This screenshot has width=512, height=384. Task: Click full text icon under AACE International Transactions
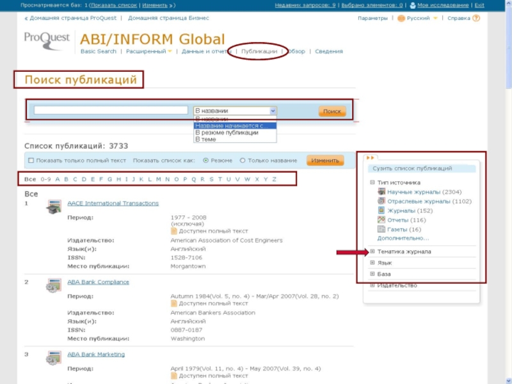click(x=173, y=231)
